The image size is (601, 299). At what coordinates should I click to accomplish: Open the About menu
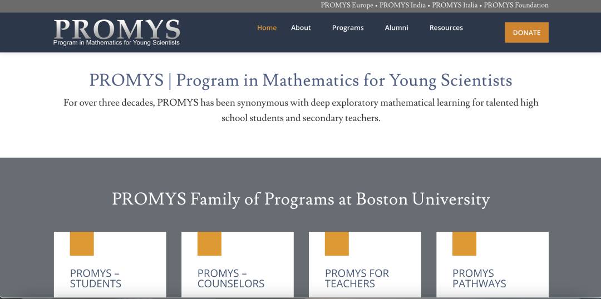tap(301, 28)
